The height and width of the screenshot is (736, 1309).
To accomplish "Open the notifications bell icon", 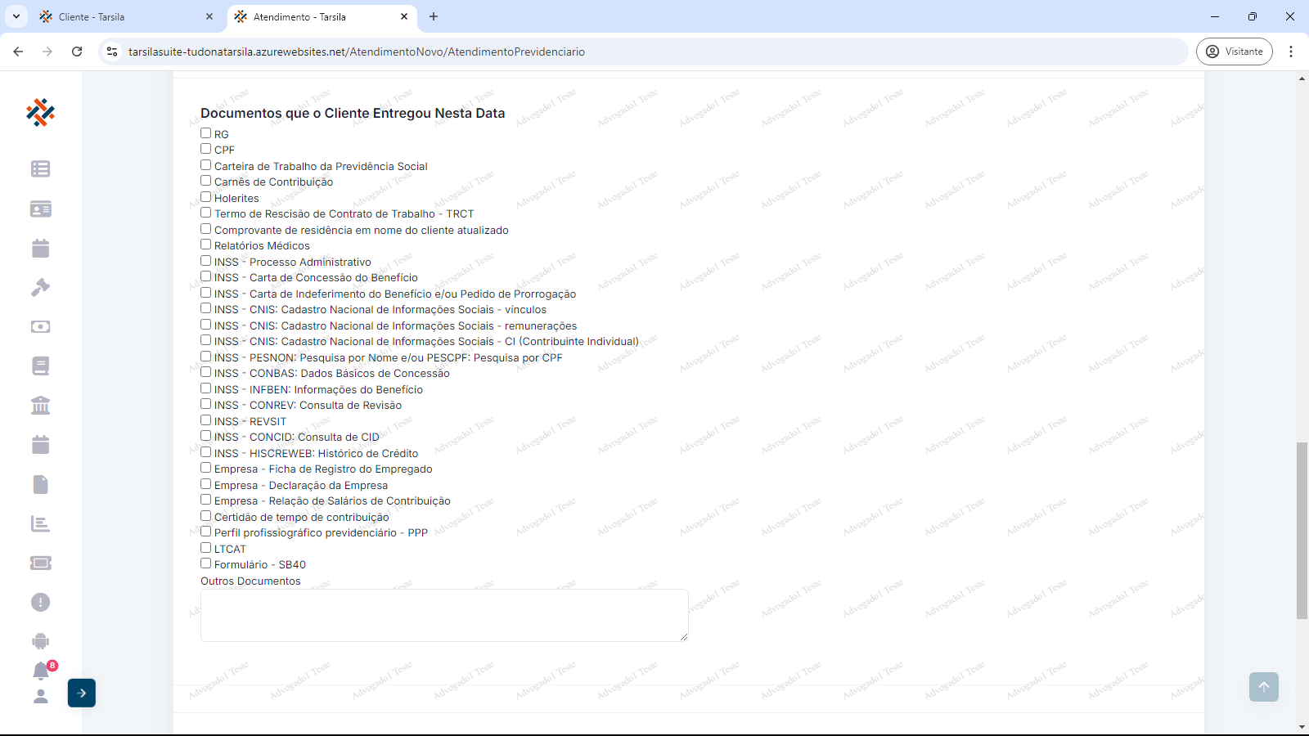I will point(41,671).
